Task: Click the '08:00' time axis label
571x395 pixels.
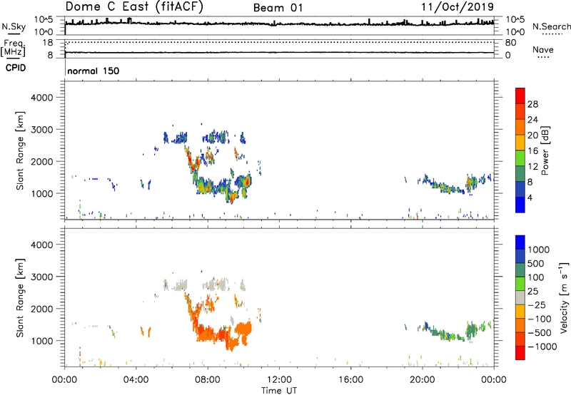Action: (208, 380)
